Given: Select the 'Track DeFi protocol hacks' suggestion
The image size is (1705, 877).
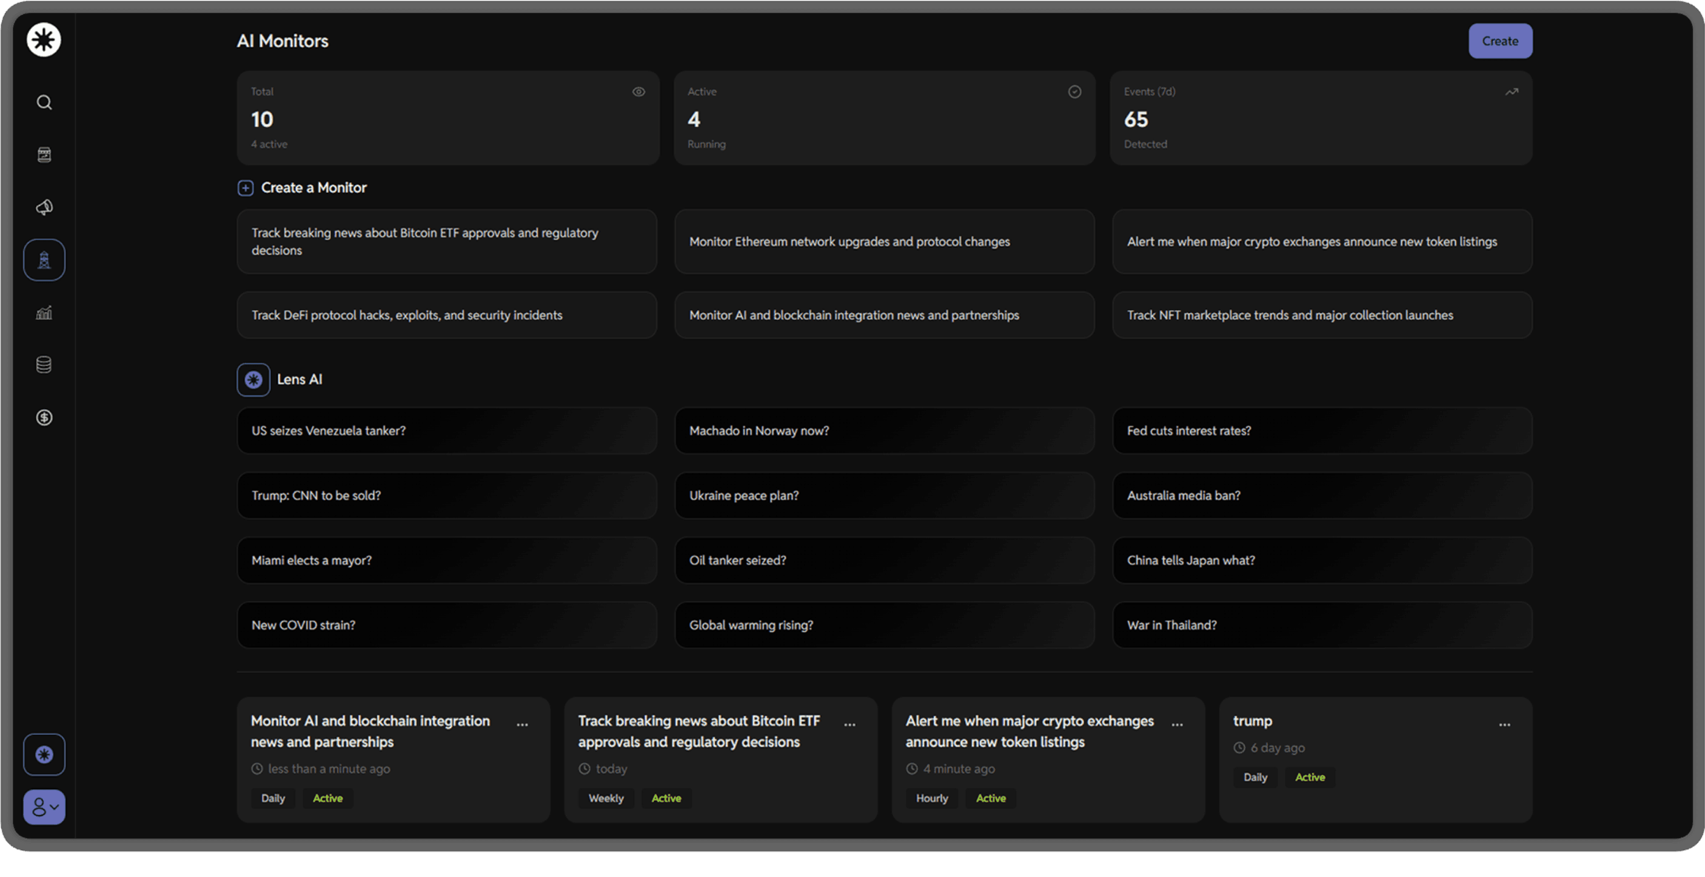Looking at the screenshot, I should (x=447, y=315).
